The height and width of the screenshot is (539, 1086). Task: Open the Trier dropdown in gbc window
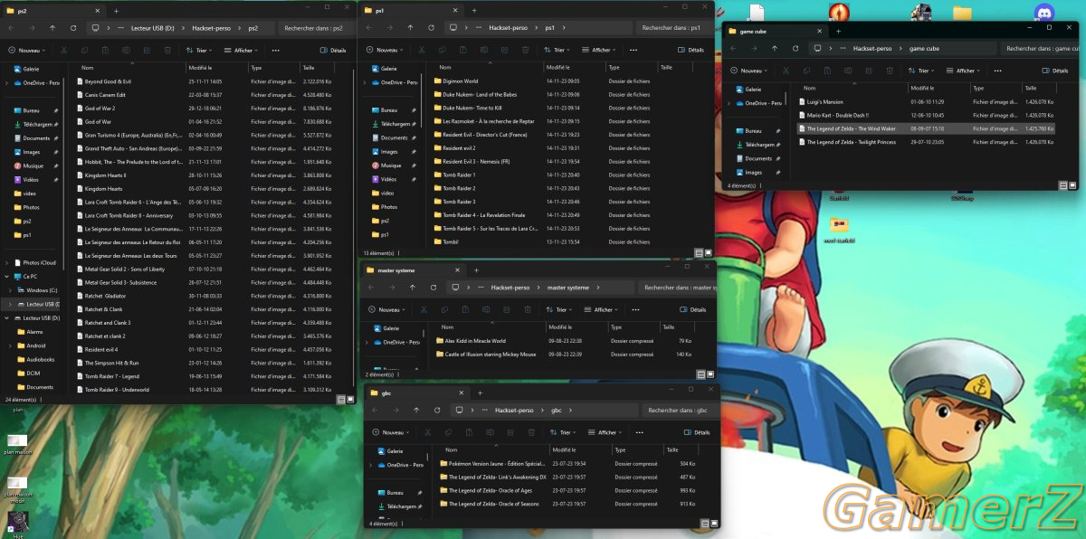click(x=564, y=433)
